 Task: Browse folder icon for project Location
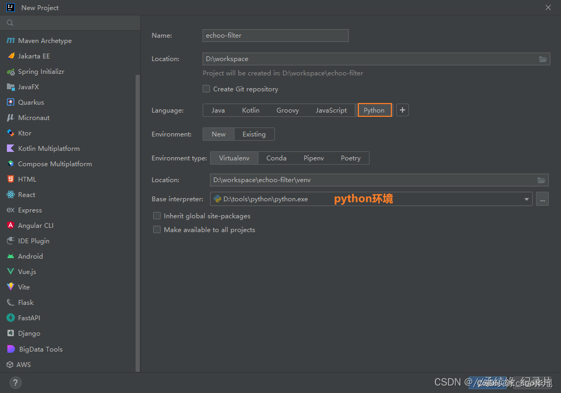[543, 59]
